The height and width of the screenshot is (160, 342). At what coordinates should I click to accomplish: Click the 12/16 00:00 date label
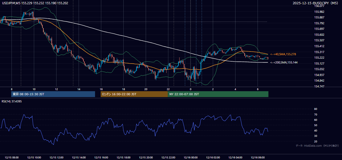(x=191, y=158)
